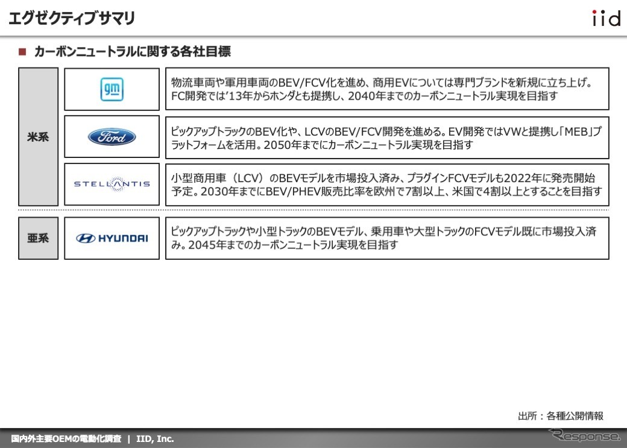Click the GM logo
This screenshot has width=627, height=448.
pos(112,89)
